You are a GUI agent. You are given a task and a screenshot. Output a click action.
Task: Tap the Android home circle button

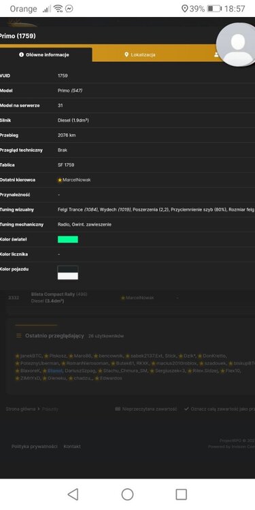pyautogui.click(x=128, y=494)
